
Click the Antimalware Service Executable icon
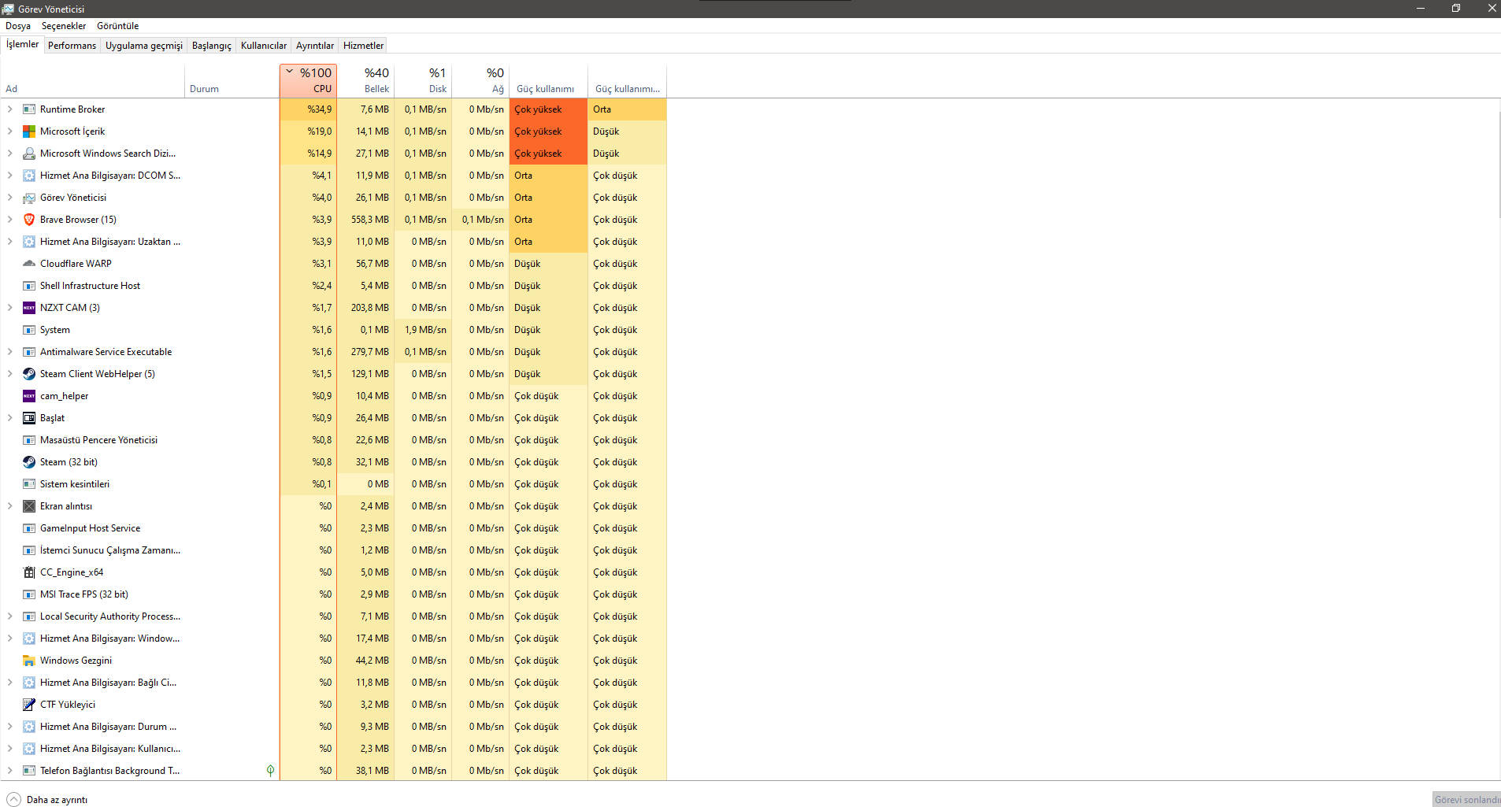point(29,352)
